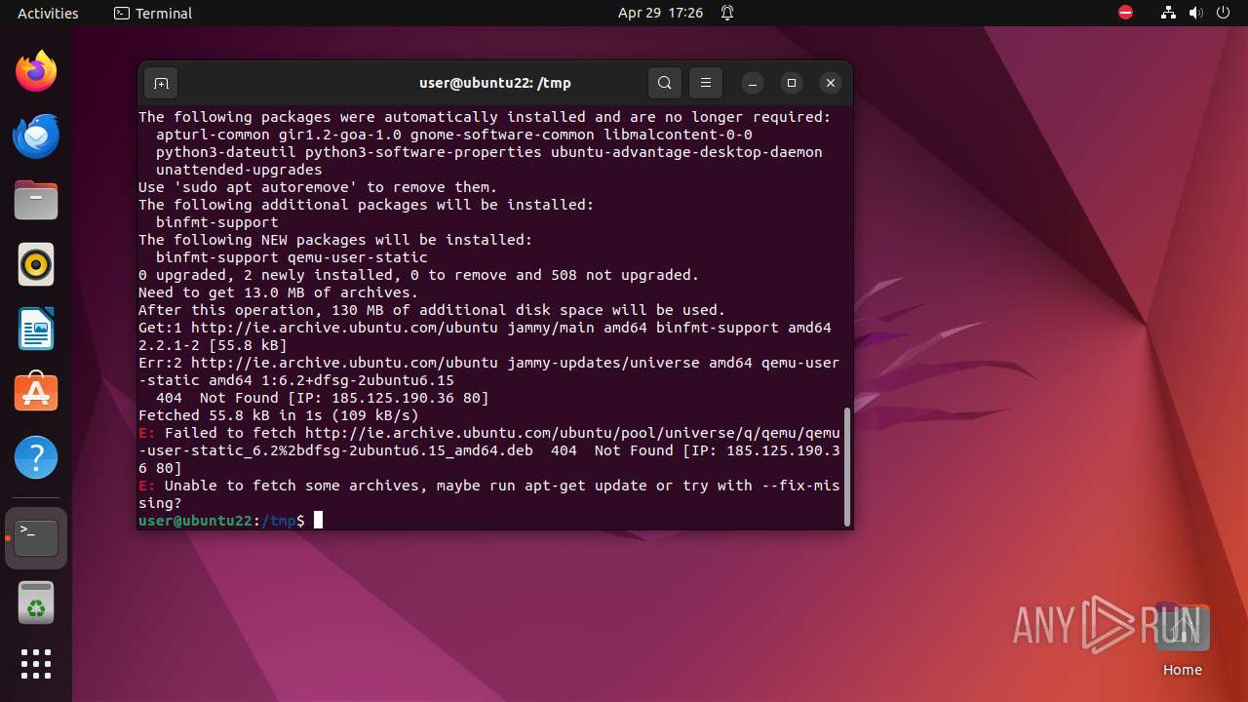Click the 'user@ubuntu22:/tmp$' prompt text
1248x702 pixels.
pos(221,521)
